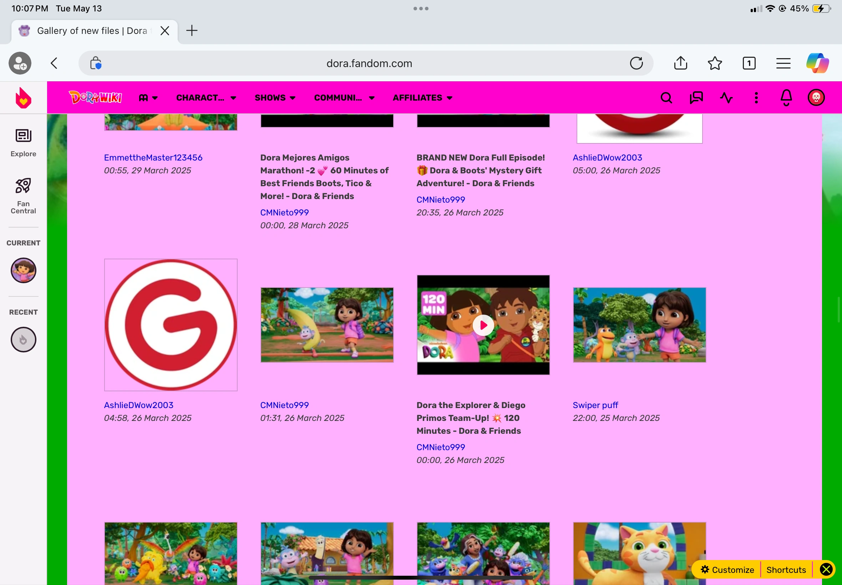Open the EmmettheMaster123456 user link
Viewport: 842px width, 585px height.
[x=153, y=158]
